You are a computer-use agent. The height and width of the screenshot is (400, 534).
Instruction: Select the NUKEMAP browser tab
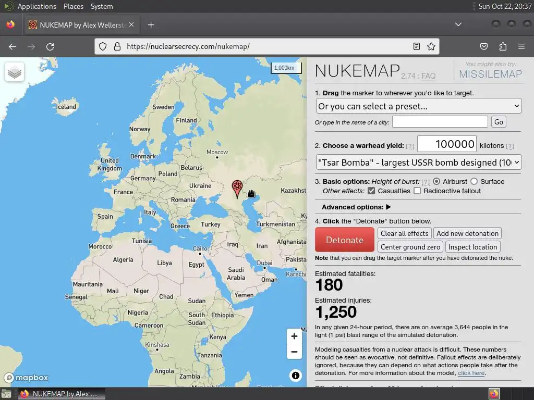coord(82,25)
